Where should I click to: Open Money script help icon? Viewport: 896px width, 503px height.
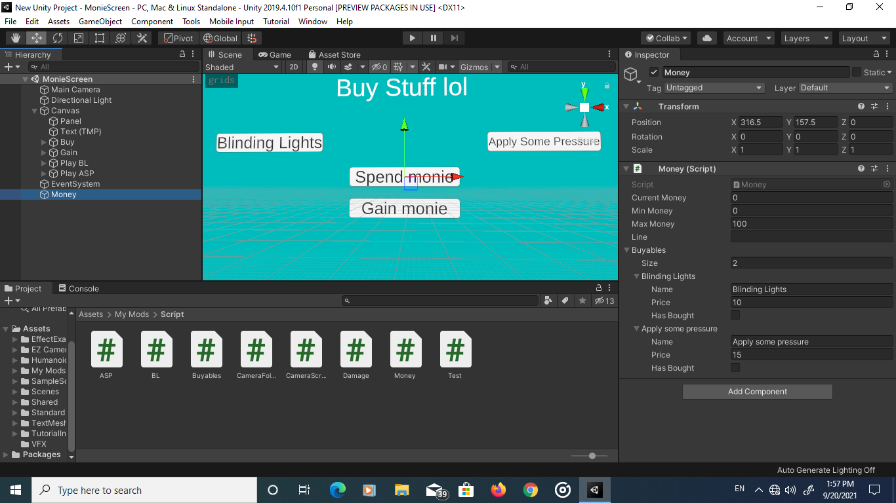tap(861, 168)
